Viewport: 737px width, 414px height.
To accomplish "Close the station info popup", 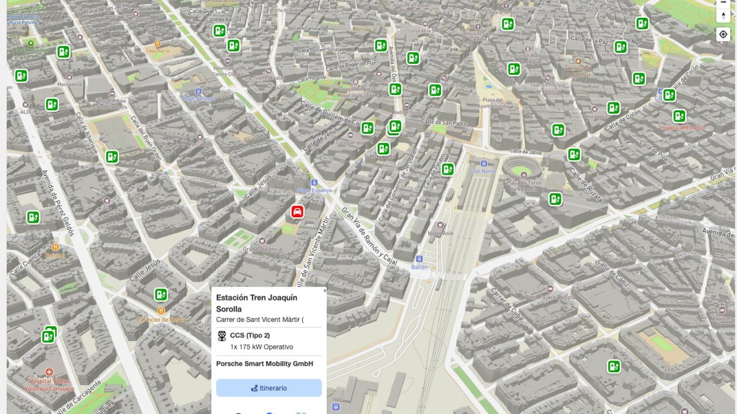I will 325,291.
